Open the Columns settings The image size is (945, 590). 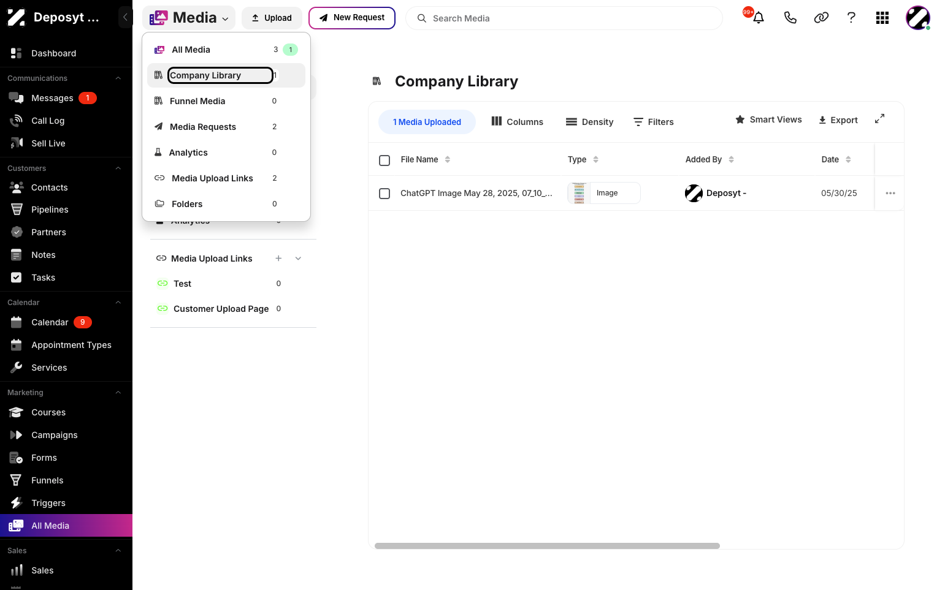pyautogui.click(x=518, y=122)
